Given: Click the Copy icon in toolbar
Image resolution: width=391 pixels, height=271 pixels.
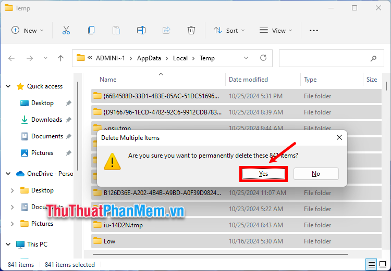Looking at the screenshot, I should tap(91, 30).
